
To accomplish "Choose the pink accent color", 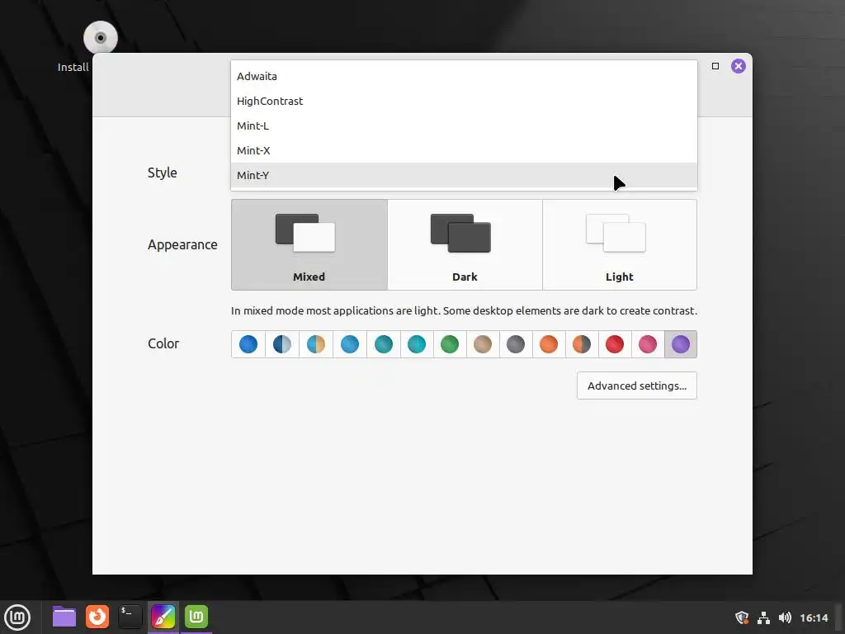I will point(648,344).
